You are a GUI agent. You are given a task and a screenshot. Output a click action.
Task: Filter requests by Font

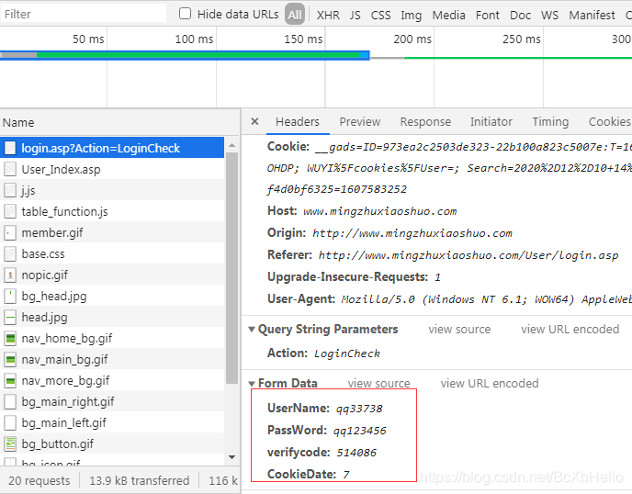(x=487, y=16)
